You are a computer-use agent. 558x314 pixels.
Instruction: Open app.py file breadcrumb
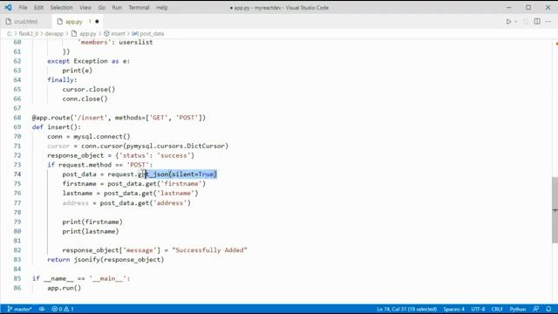tap(84, 34)
